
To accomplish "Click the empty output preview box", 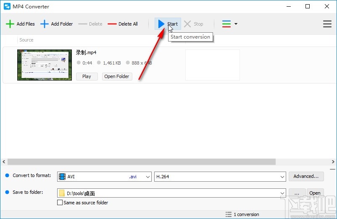I will tap(213, 65).
